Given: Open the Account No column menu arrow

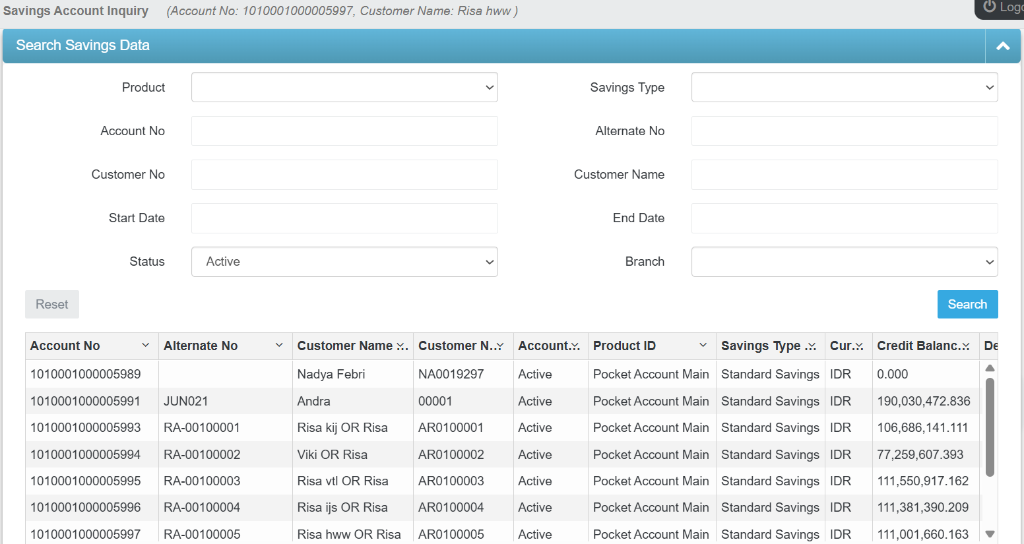Looking at the screenshot, I should pos(145,345).
